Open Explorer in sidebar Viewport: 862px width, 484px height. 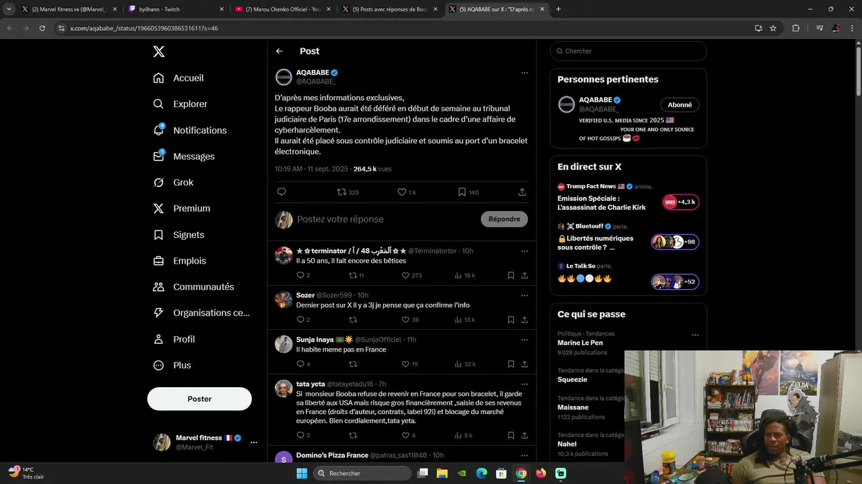click(x=180, y=104)
